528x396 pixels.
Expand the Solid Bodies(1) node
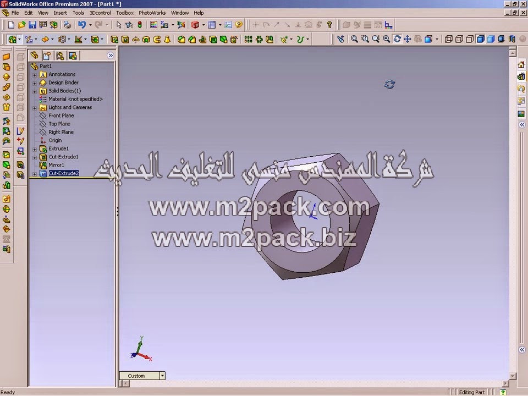coord(34,91)
